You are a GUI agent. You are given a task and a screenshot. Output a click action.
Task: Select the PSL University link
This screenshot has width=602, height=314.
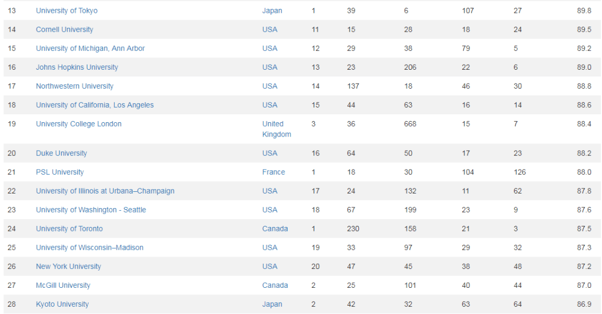pyautogui.click(x=60, y=172)
